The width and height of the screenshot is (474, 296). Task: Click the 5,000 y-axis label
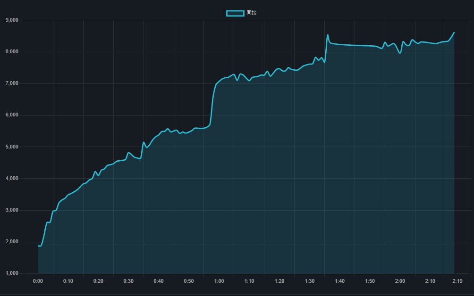(12, 147)
